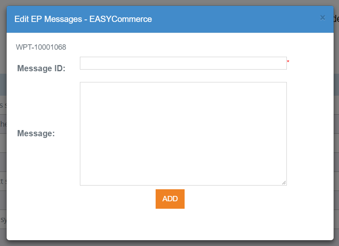339x246 pixels.
Task: Submit the form with the ADD button
Action: pyautogui.click(x=170, y=199)
